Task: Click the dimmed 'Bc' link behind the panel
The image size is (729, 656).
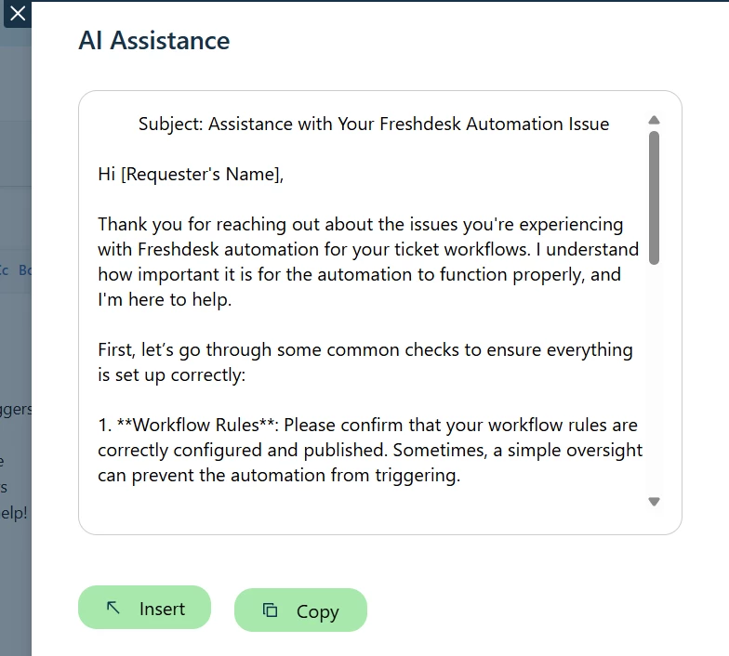Action: pos(24,269)
